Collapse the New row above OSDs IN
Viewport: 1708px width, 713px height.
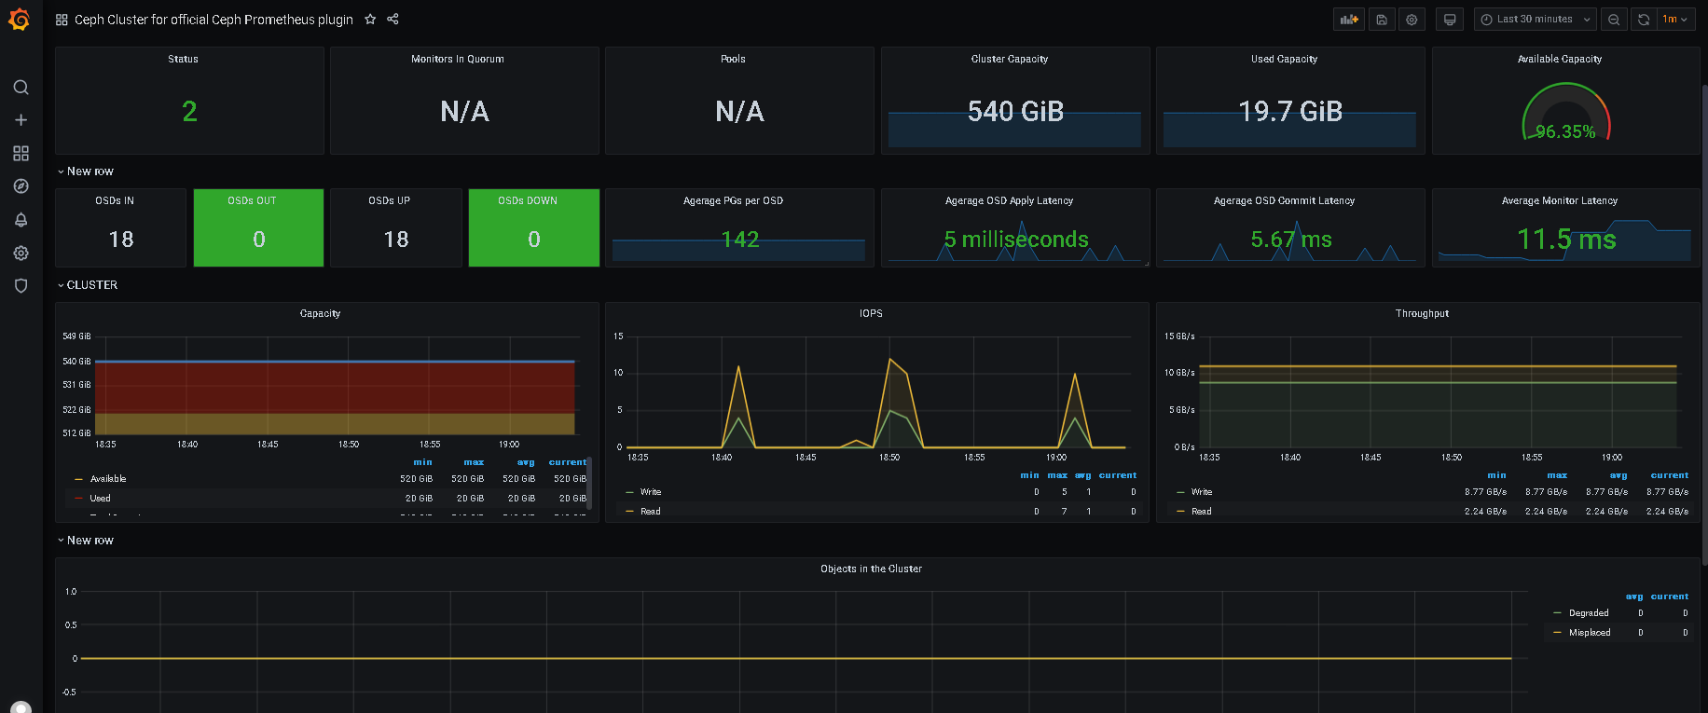click(x=86, y=171)
